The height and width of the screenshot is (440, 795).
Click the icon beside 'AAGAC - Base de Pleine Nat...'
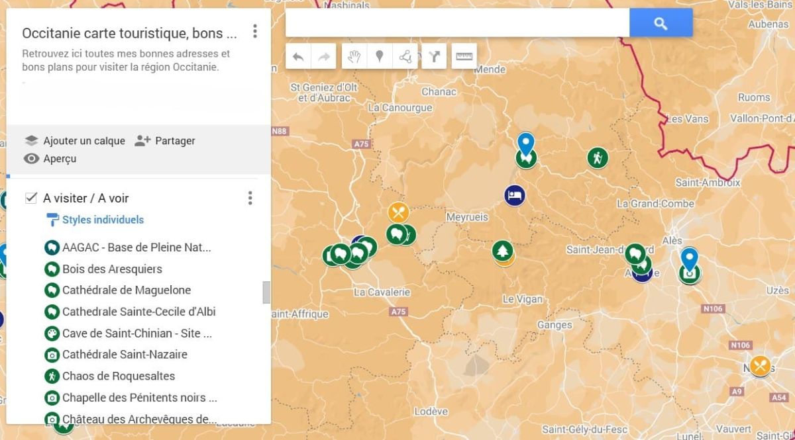point(52,248)
